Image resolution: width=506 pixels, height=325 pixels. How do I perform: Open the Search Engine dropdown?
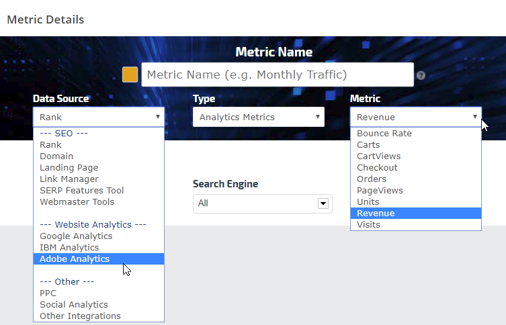[262, 203]
